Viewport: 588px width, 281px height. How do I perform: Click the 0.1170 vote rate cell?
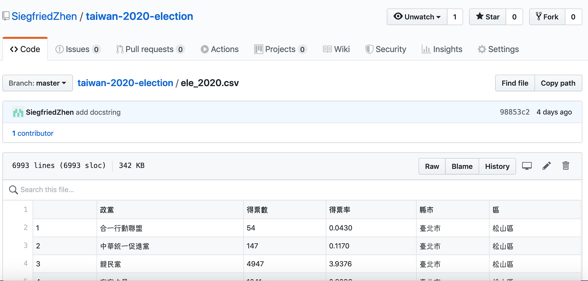(x=371, y=246)
